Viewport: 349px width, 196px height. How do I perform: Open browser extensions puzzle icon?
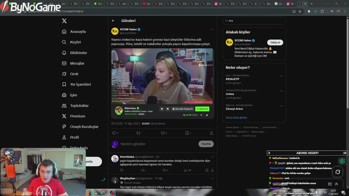click(x=322, y=11)
